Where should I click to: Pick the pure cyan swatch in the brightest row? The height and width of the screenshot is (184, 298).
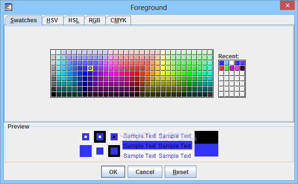coord(59,74)
